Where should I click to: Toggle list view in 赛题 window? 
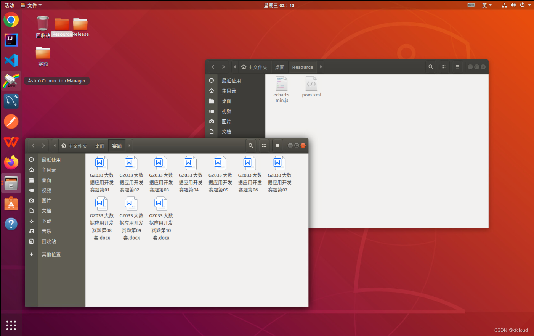point(264,145)
